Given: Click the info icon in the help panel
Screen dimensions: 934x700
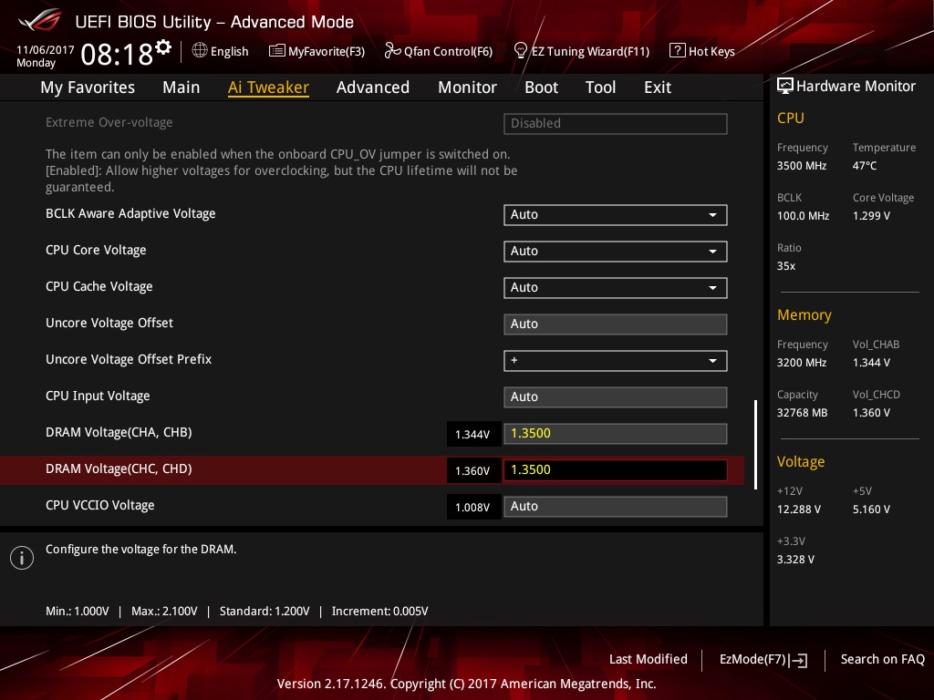Looking at the screenshot, I should (22, 558).
